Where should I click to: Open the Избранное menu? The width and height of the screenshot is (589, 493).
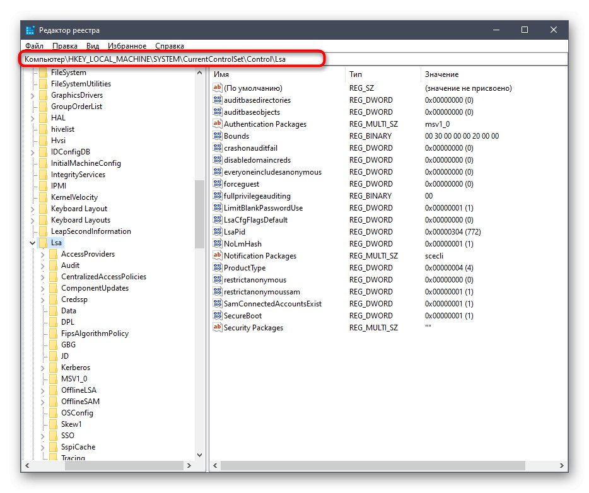point(127,46)
